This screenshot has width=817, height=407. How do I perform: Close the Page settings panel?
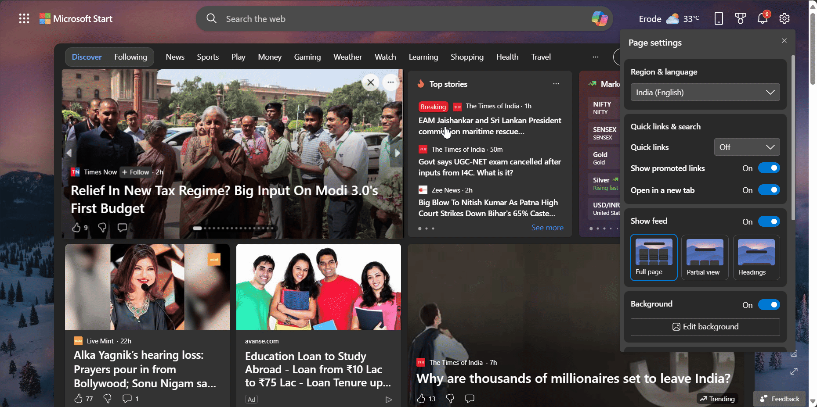pyautogui.click(x=784, y=41)
